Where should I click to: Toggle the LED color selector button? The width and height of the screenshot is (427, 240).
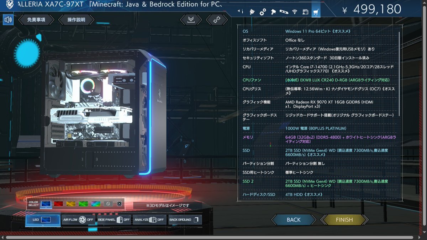(x=43, y=220)
